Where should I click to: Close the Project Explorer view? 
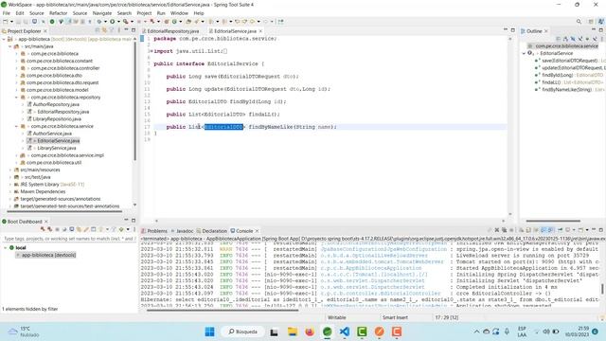45,31
